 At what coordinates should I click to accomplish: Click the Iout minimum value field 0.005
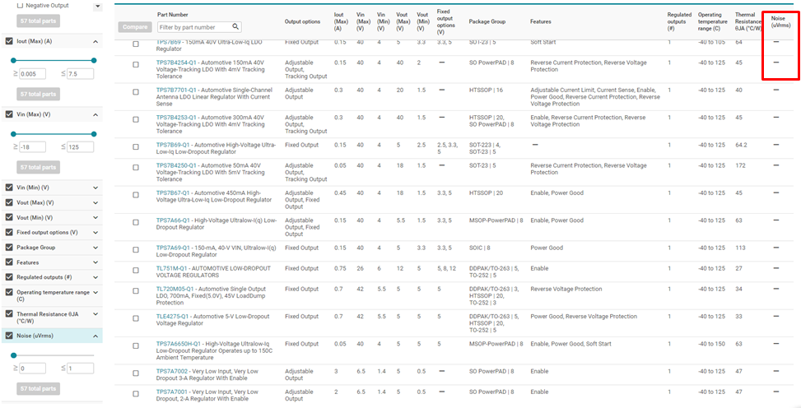[x=33, y=74]
